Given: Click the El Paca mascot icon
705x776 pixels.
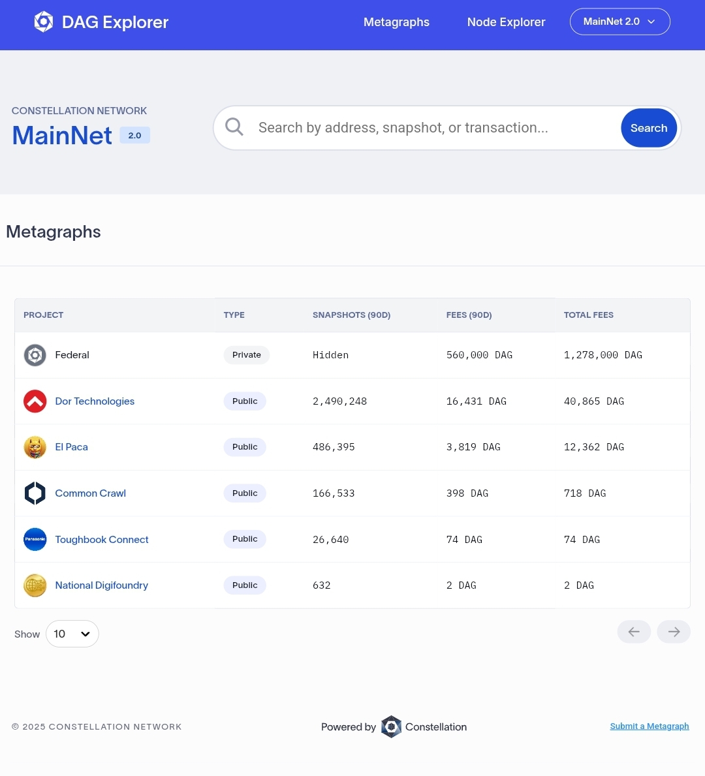Looking at the screenshot, I should click(35, 447).
